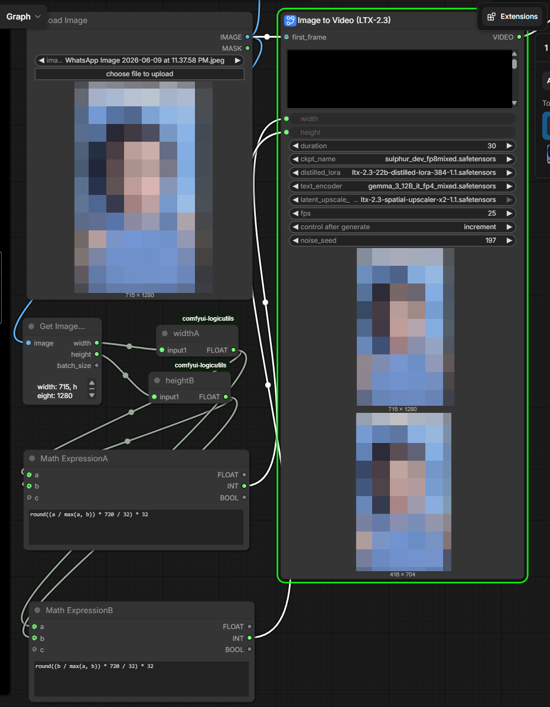This screenshot has height=707, width=550.
Task: Open control after generate dropdown
Action: pyautogui.click(x=402, y=227)
